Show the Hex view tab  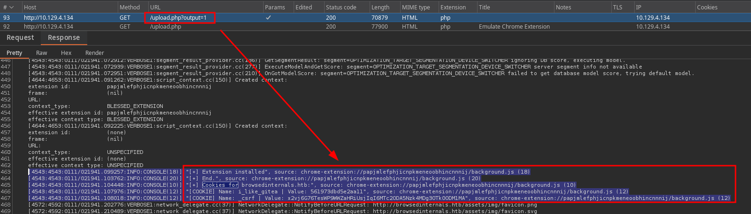tap(66, 53)
